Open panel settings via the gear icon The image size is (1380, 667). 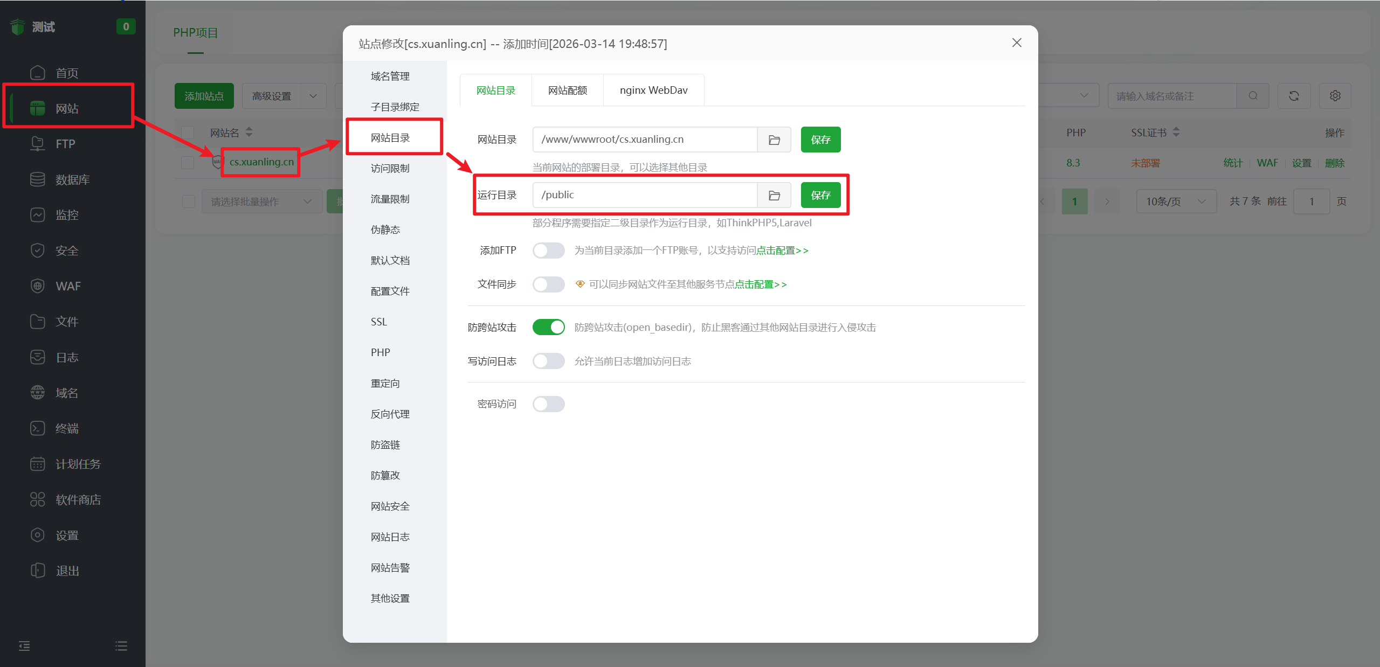point(1335,95)
